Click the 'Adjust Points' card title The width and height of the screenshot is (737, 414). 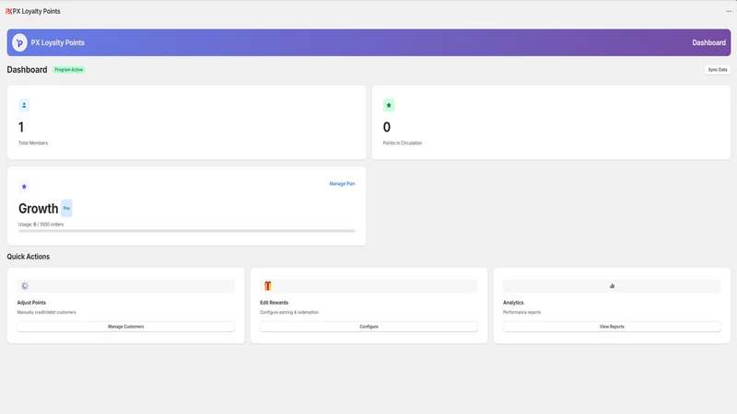point(31,303)
